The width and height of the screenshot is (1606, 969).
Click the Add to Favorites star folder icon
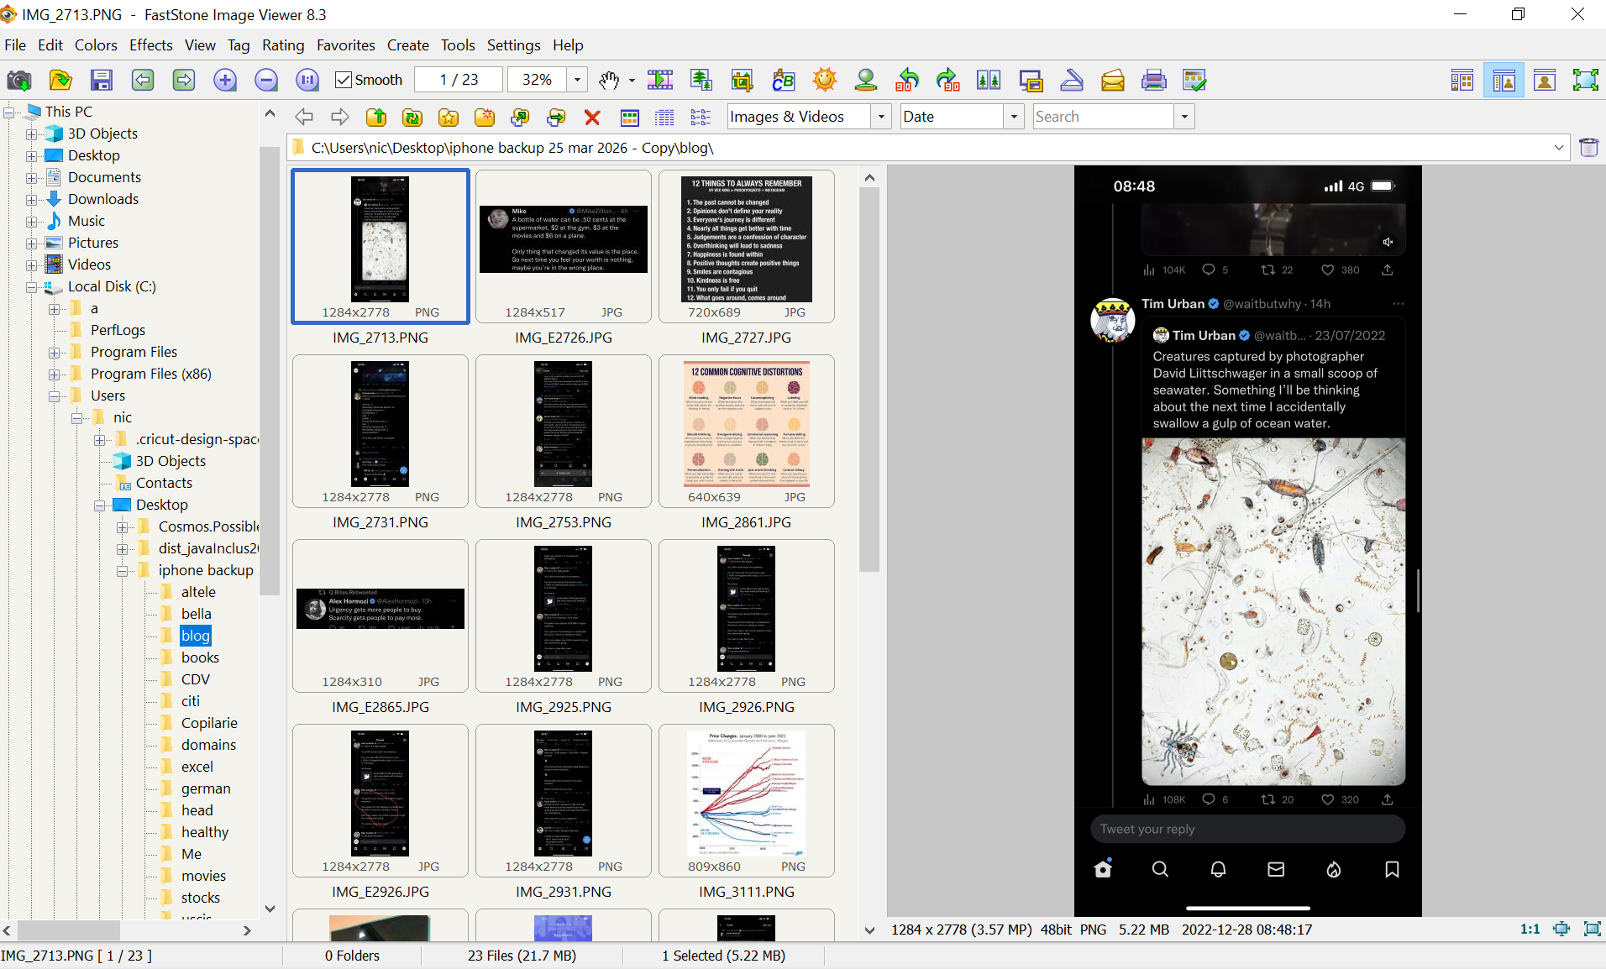pyautogui.click(x=449, y=117)
